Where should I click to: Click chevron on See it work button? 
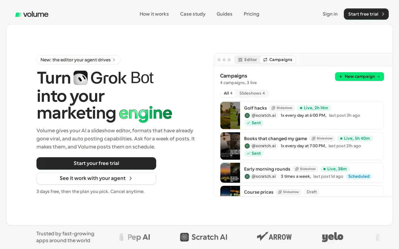tap(131, 178)
